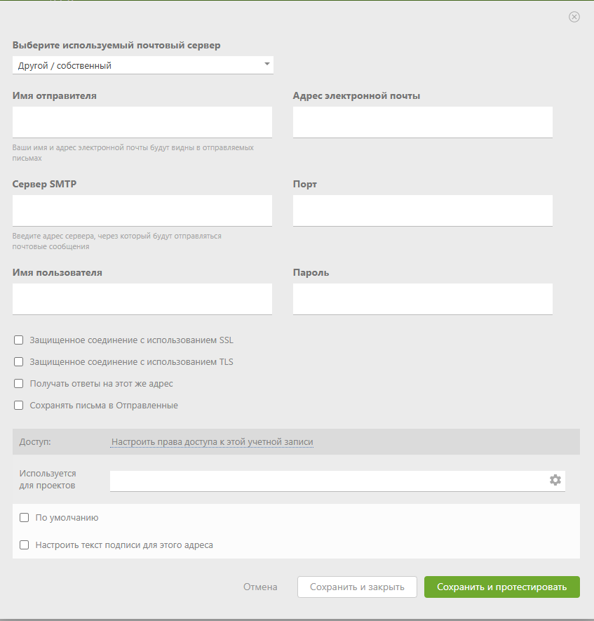Enable secure SSL connection checkbox

(19, 340)
